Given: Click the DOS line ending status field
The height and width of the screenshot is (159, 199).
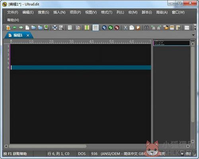Looking at the screenshot, I should pyautogui.click(x=82, y=154).
